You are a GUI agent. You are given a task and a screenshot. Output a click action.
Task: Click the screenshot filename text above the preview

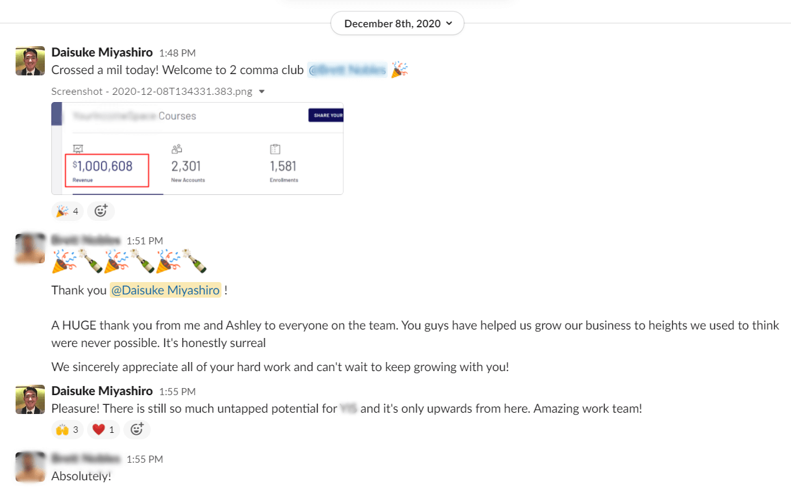point(152,92)
